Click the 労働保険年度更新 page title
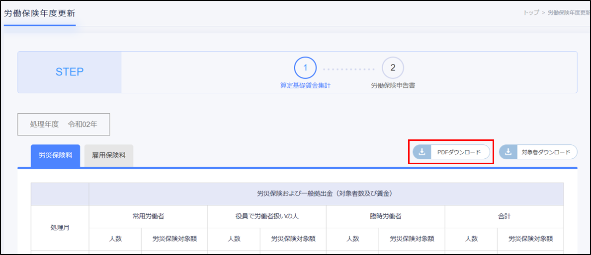 pos(39,13)
